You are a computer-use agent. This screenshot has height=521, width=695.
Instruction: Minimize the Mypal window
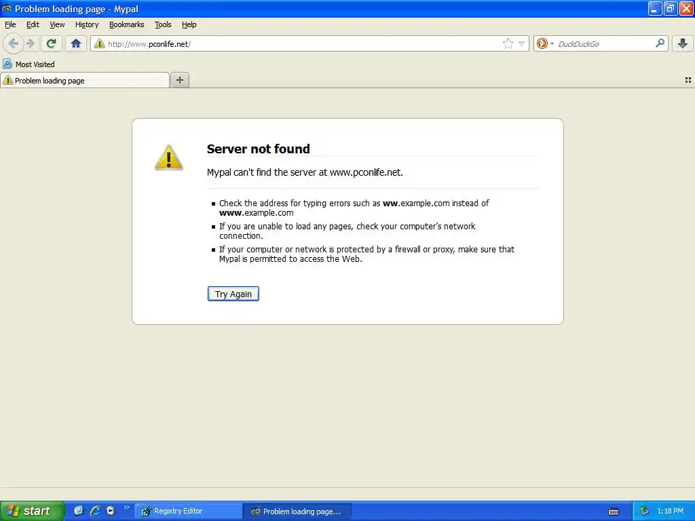[x=655, y=8]
